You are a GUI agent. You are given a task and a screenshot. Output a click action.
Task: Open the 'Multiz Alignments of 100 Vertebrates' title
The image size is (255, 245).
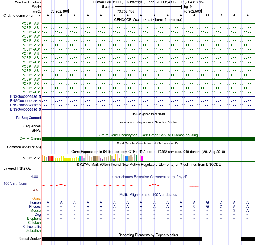148,195
